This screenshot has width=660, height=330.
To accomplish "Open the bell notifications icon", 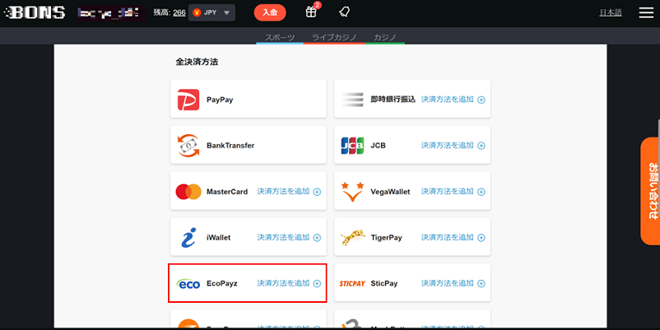I will coord(344,12).
